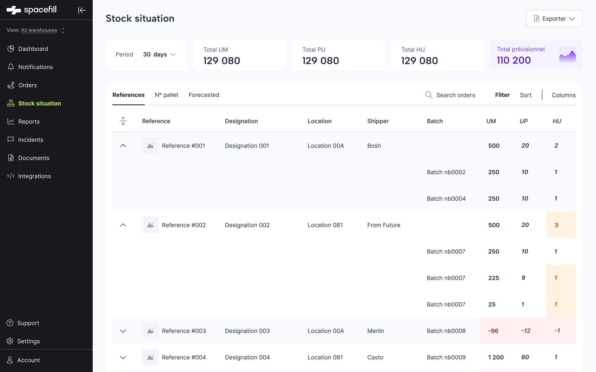Click the Designation column header
Image resolution: width=596 pixels, height=372 pixels.
click(x=241, y=121)
